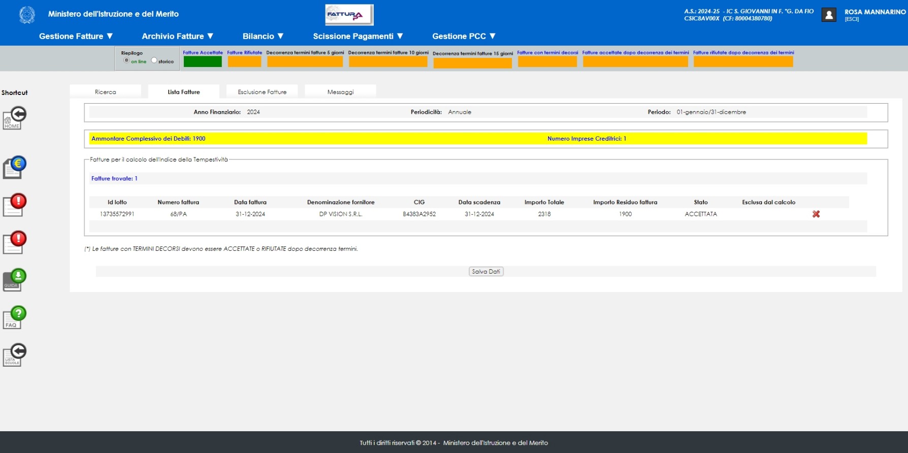Screen dimensions: 908x453
Task: Open the Archivio Fatture dropdown menu
Action: point(177,36)
